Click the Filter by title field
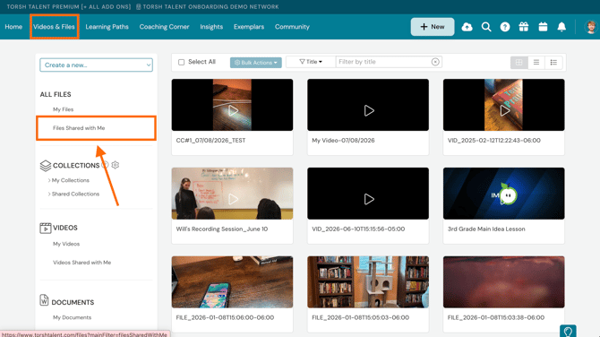600x337 pixels. click(x=384, y=62)
